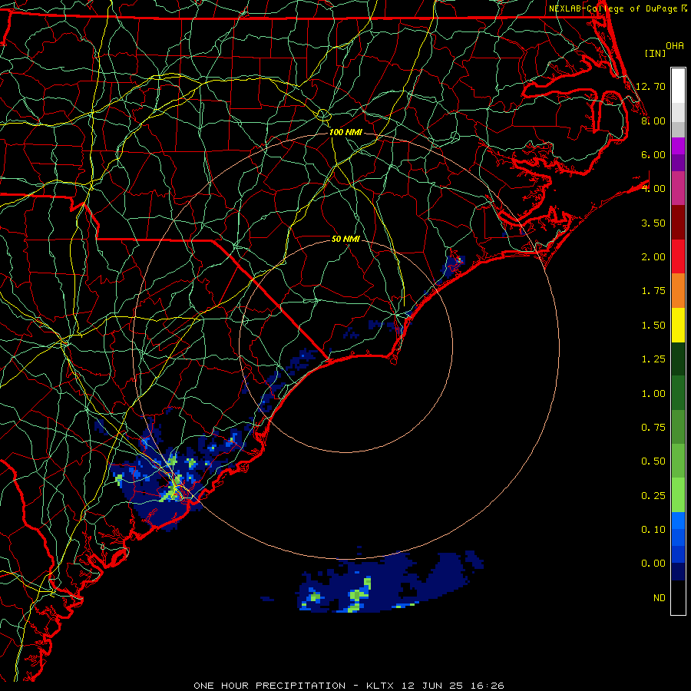This screenshot has height=691, width=691.
Task: Click the 8.00 legend value
Action: tap(653, 121)
